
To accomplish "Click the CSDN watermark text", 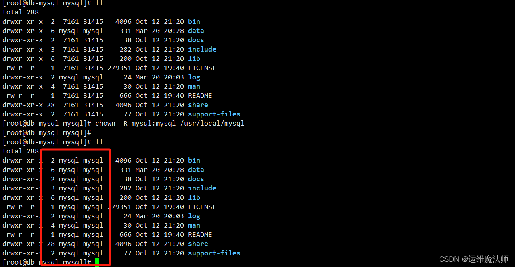I will [473, 259].
